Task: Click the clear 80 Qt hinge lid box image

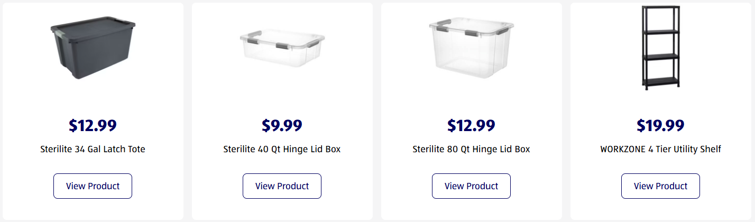Action: tap(471, 47)
